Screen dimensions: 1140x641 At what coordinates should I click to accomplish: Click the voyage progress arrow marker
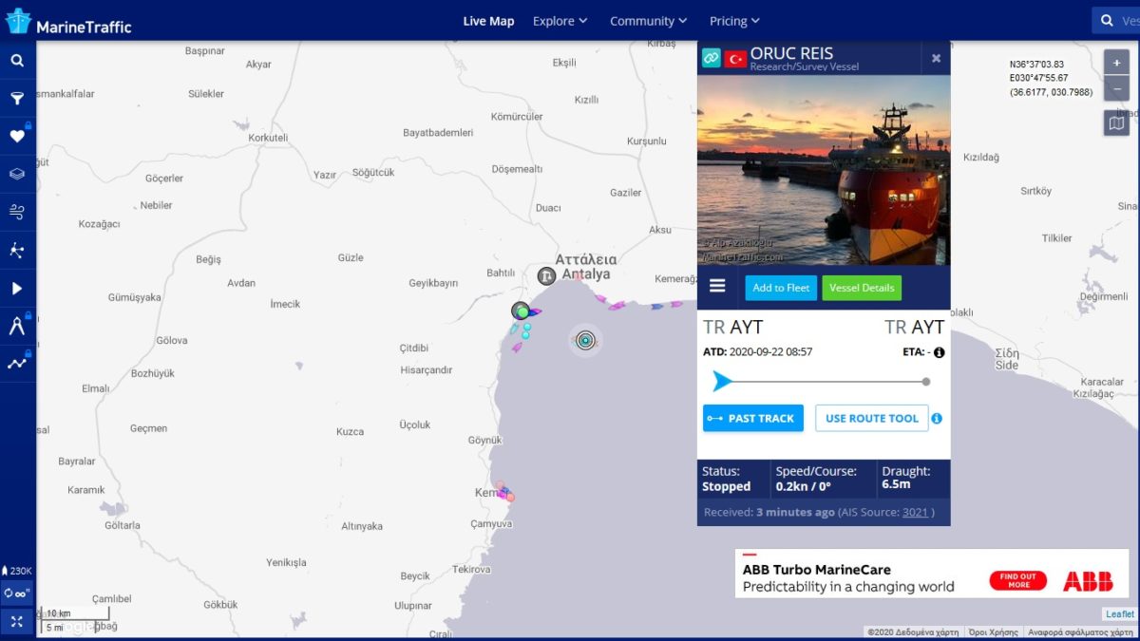click(x=722, y=382)
